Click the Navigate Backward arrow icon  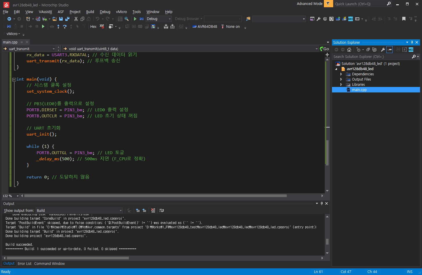[x=9, y=19]
